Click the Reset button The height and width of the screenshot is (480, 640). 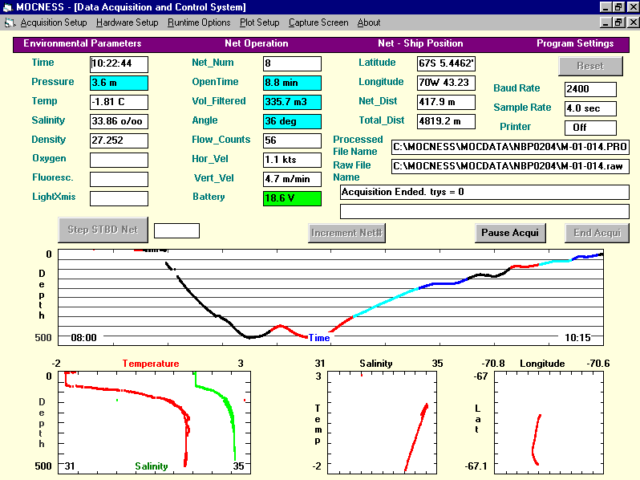[x=590, y=66]
